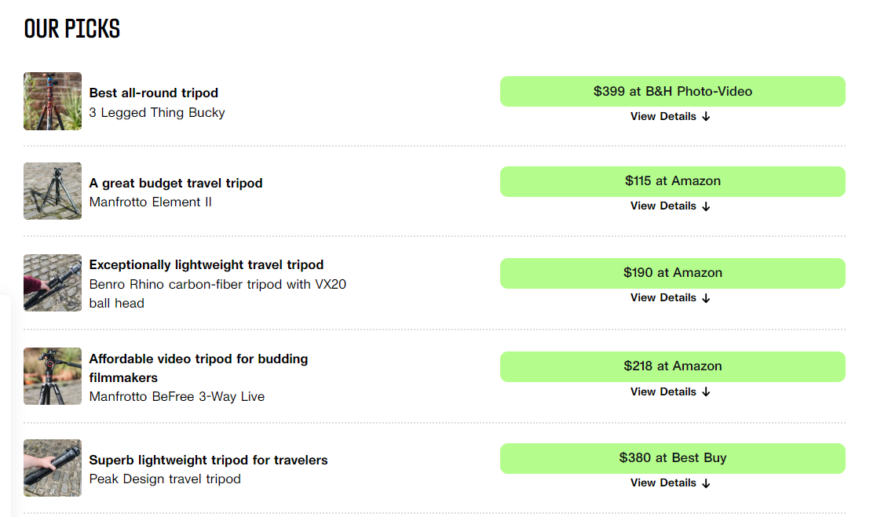This screenshot has width=888, height=517.
Task: Expand View Details under $218 at Amazon
Action: [x=670, y=392]
